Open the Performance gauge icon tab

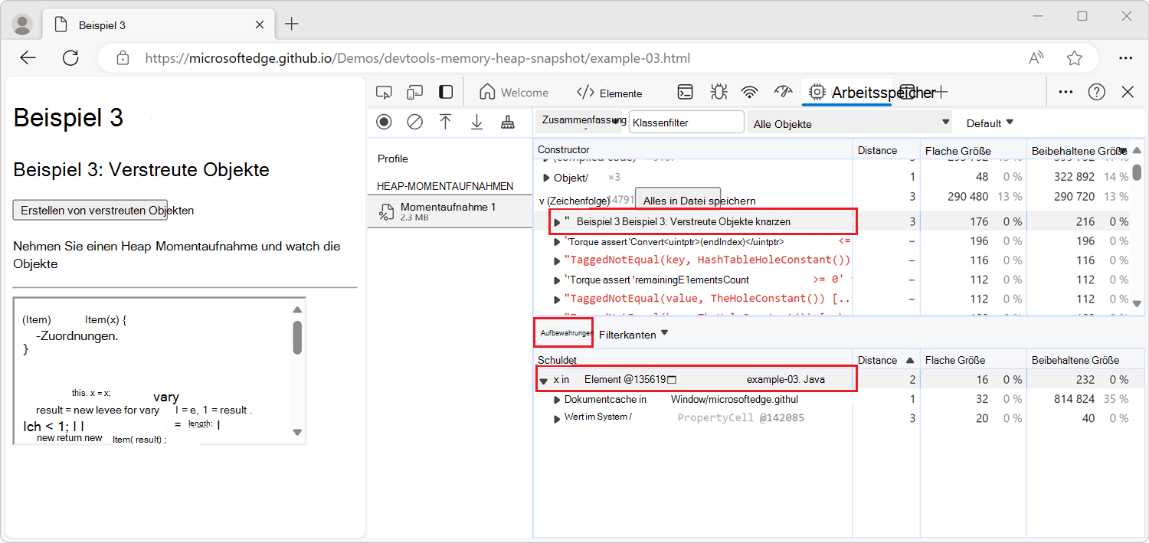coord(782,93)
